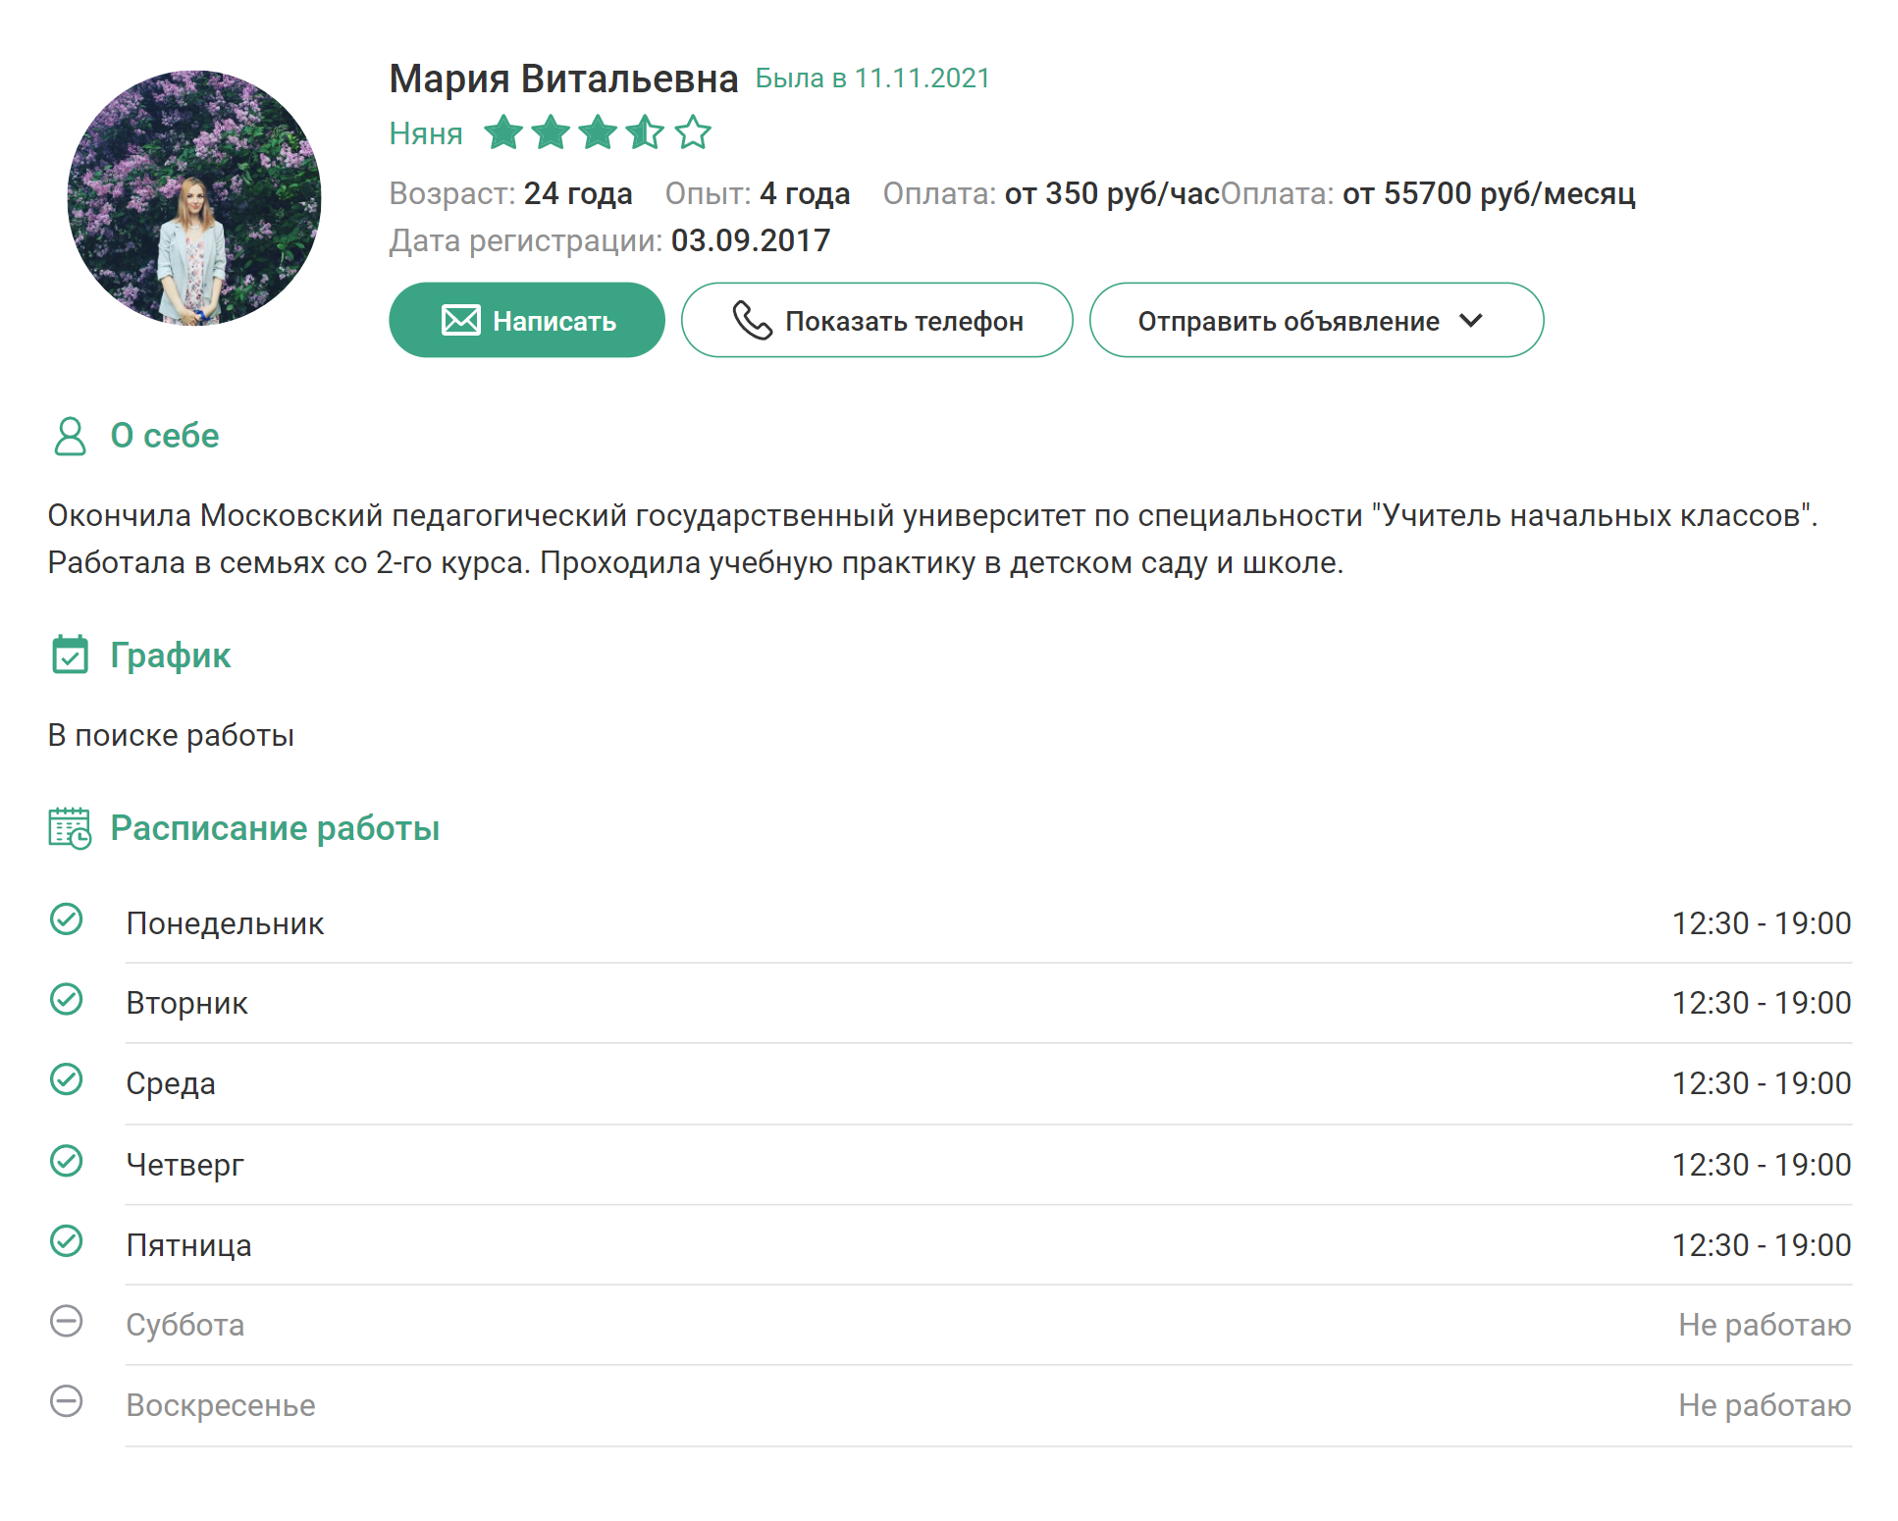
Task: Click Среда hours 12:30 - 19:00
Action: [1762, 1084]
